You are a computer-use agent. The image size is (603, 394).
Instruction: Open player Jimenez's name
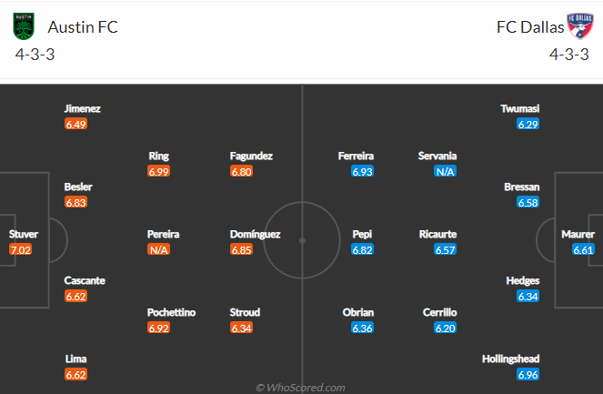[x=82, y=109]
